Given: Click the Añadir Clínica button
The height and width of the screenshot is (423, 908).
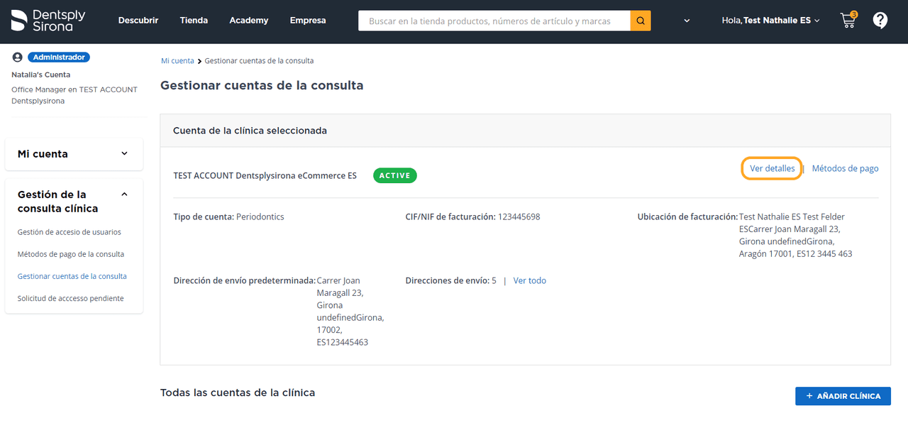Looking at the screenshot, I should pos(843,396).
